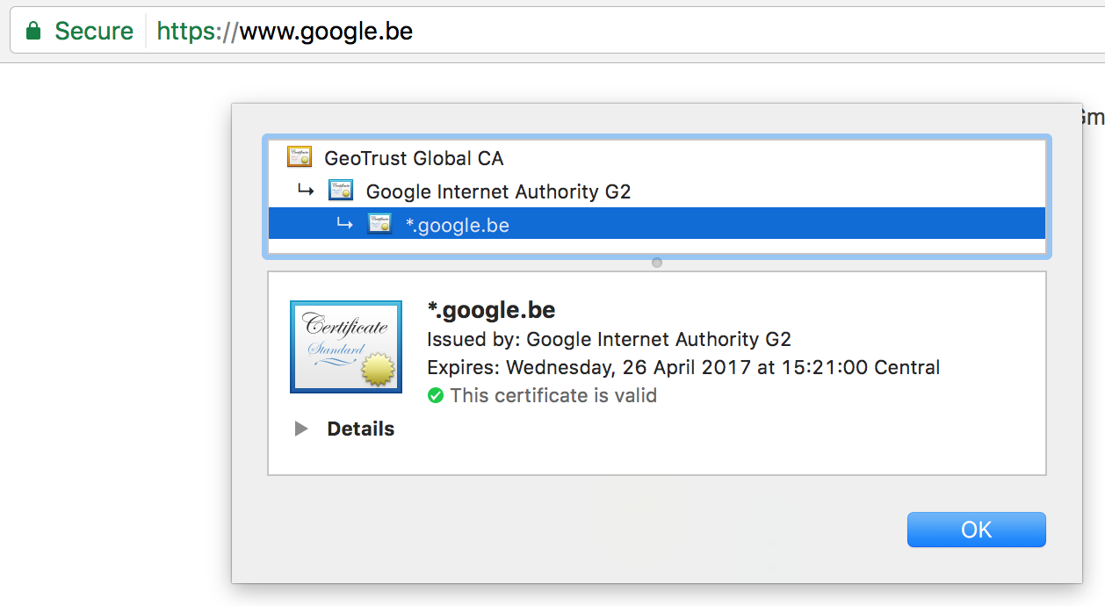1105x606 pixels.
Task: Click the Details label
Action: (x=360, y=429)
